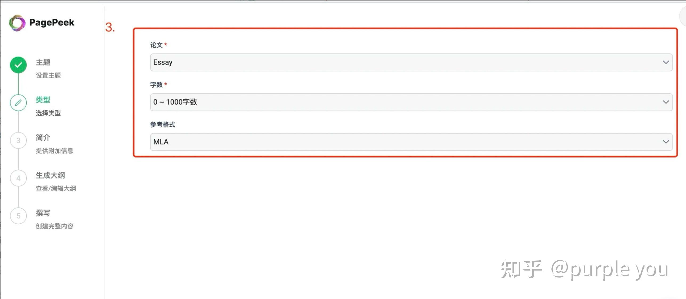Click the step 4 circle icon

tap(18, 178)
